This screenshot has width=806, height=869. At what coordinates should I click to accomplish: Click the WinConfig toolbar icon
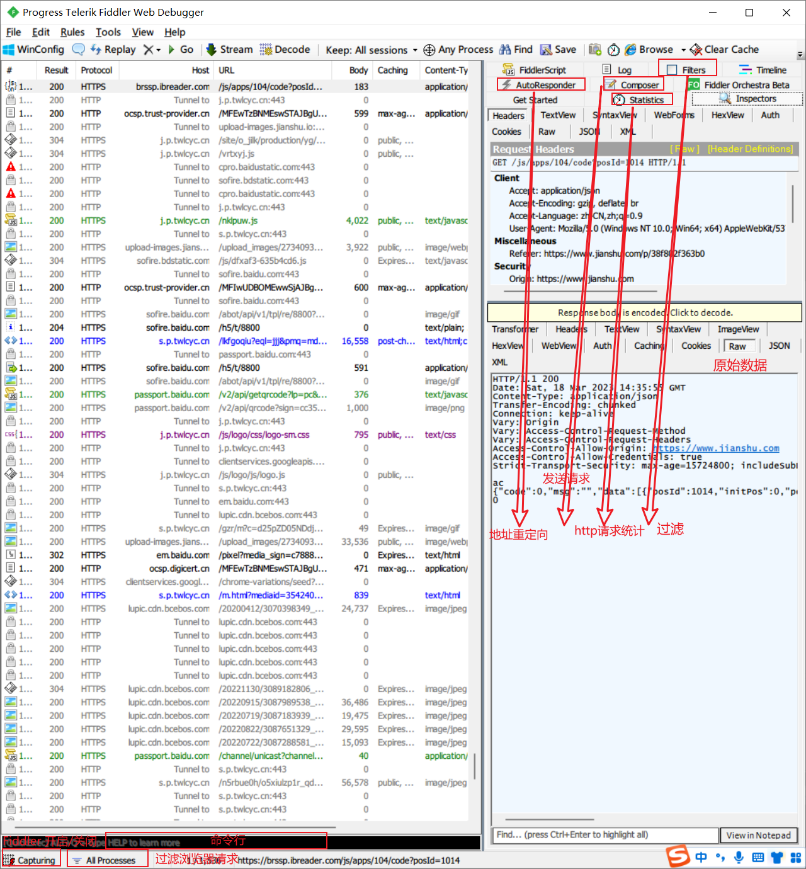(9, 50)
